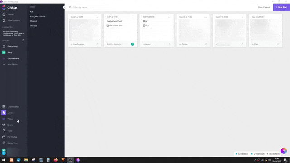Screen dimensions: 290x163
Task: Open the Date Viewed sort dropdown
Action: click(x=265, y=7)
